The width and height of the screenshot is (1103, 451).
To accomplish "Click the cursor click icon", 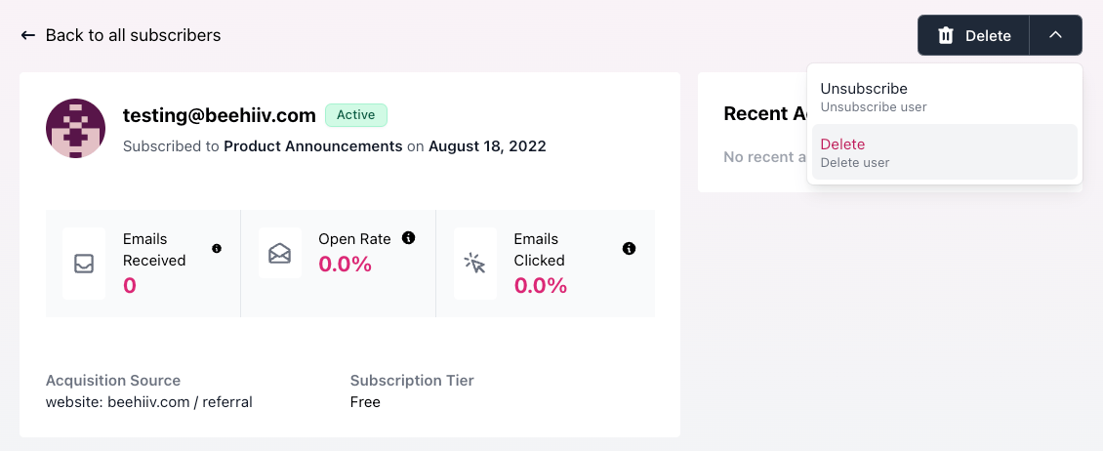I will point(474,264).
